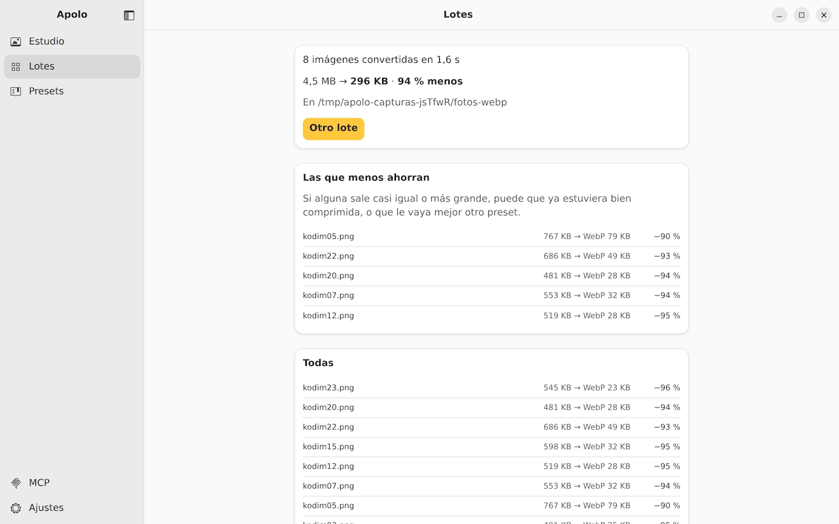Click the text "8 imágenes convertidas en 1,6 s"
The height and width of the screenshot is (524, 839).
coord(381,60)
